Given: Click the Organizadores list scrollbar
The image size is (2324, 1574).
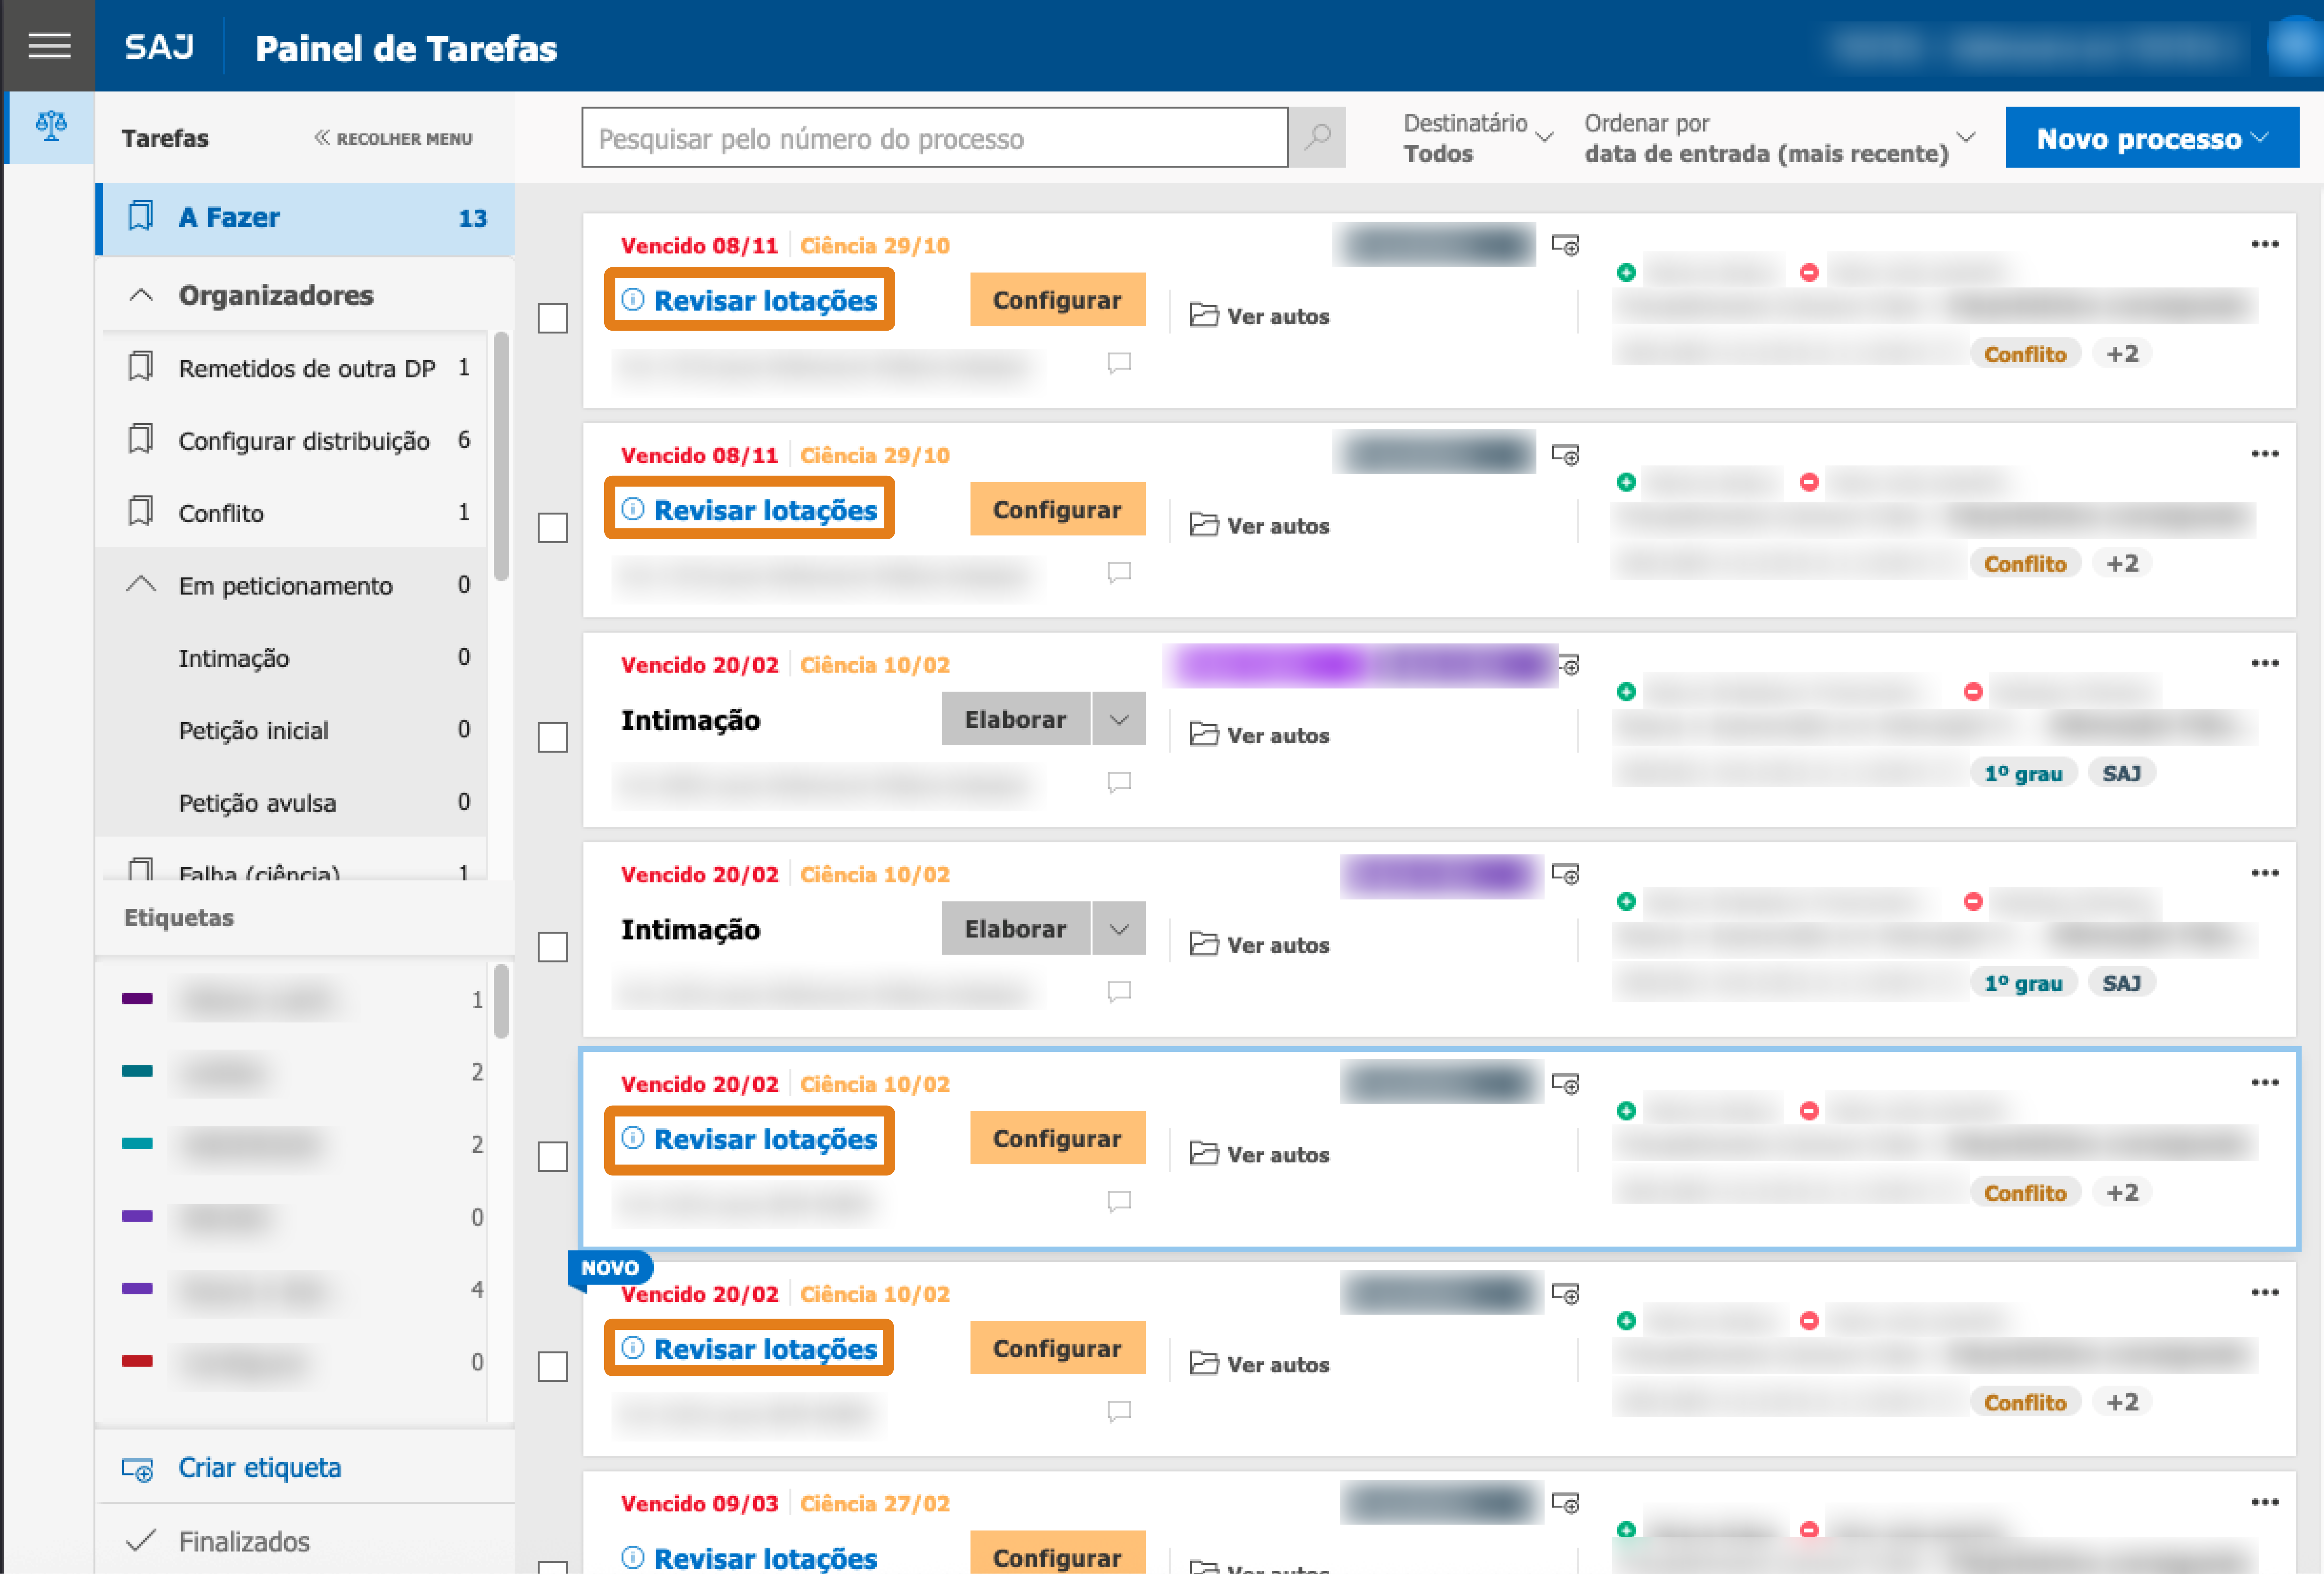Looking at the screenshot, I should pos(501,456).
